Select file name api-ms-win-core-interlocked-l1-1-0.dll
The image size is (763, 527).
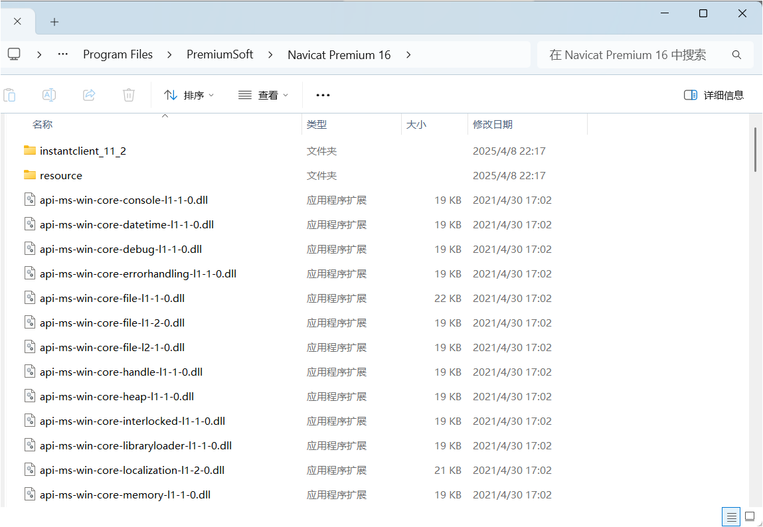click(x=132, y=421)
